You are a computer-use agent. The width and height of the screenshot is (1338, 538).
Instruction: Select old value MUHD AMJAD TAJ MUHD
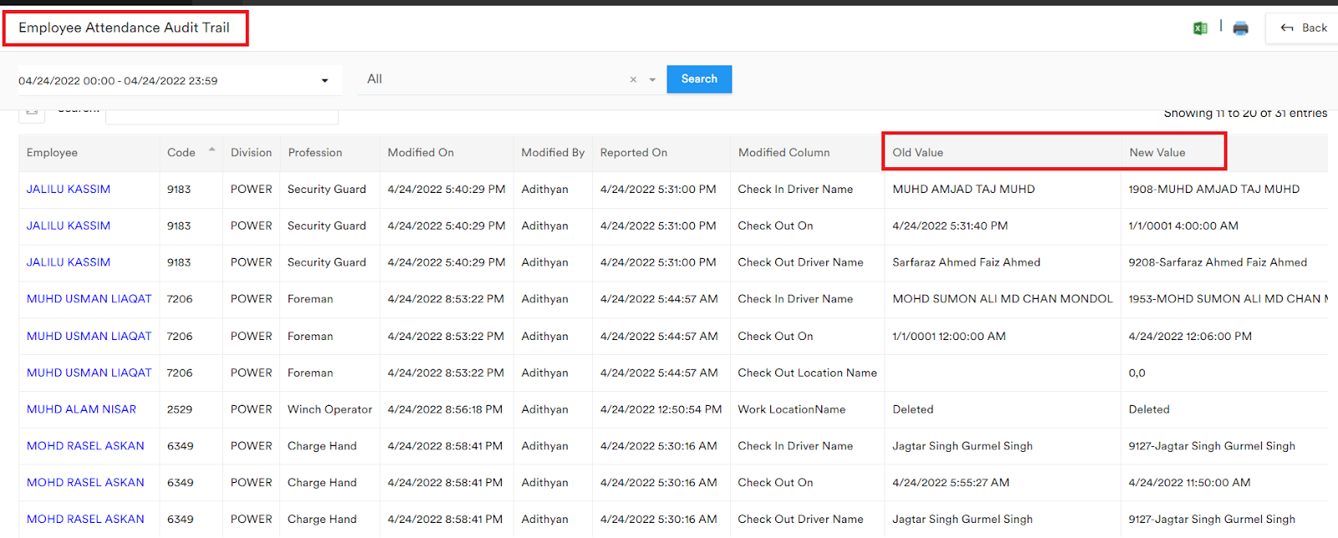[x=963, y=190]
